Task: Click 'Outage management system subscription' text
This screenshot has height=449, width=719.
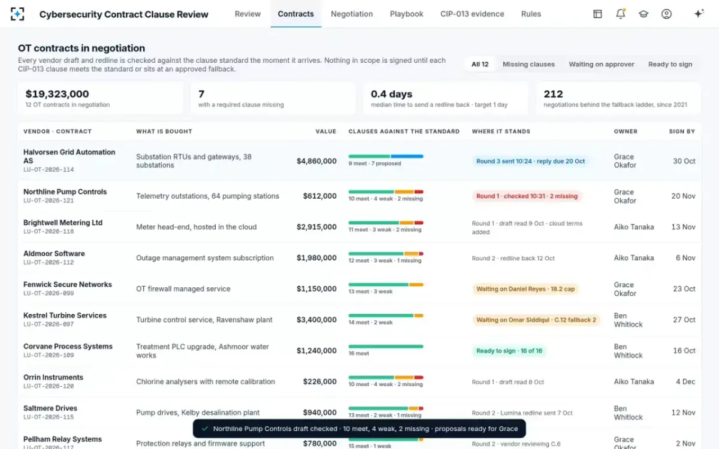Action: 205,258
